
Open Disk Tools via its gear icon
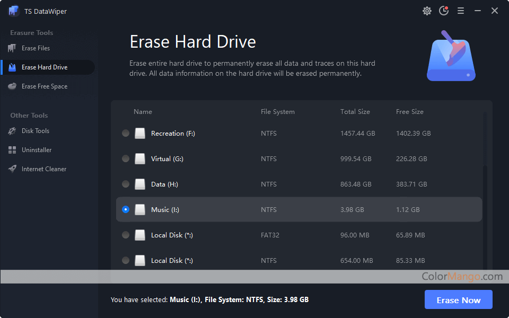[12, 131]
